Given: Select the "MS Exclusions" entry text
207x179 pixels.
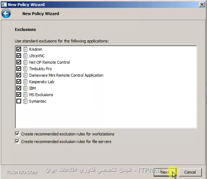Looking at the screenshot, I should click(x=41, y=95).
